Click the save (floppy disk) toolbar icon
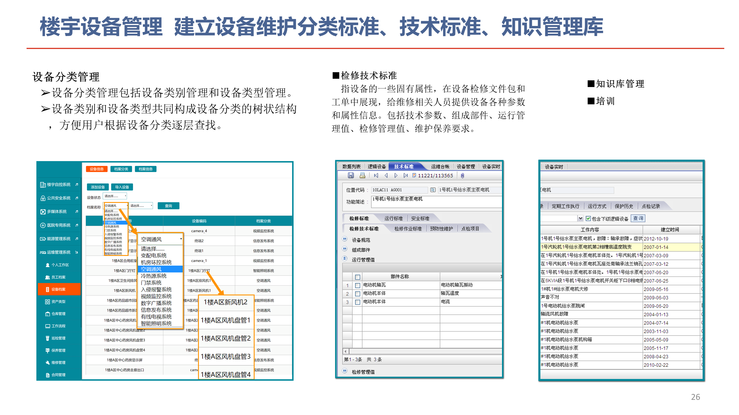 click(x=350, y=175)
